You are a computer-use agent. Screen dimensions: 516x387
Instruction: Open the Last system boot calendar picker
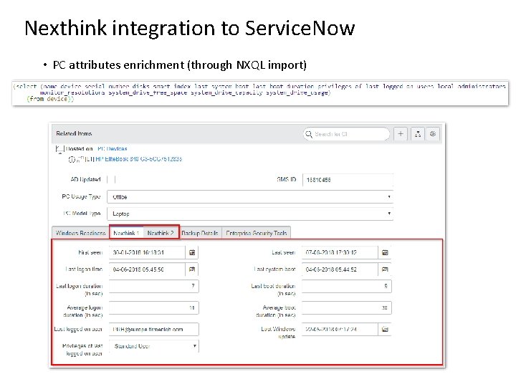pos(385,269)
